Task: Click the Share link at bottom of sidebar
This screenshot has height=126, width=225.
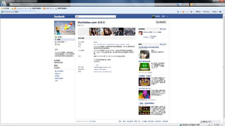Action: [x=56, y=81]
